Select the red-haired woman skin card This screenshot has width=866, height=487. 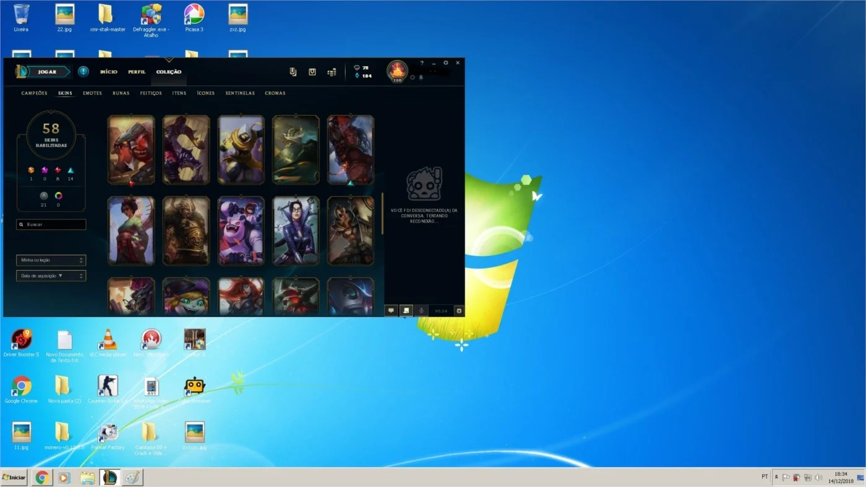(241, 297)
